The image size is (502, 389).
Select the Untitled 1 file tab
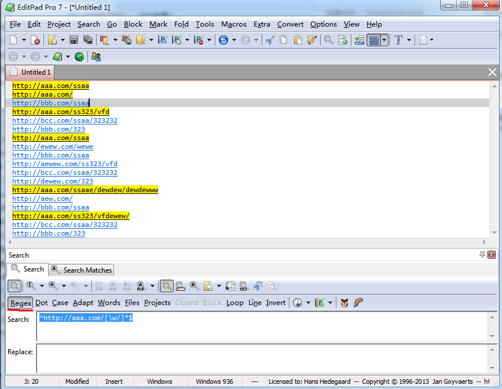(30, 72)
